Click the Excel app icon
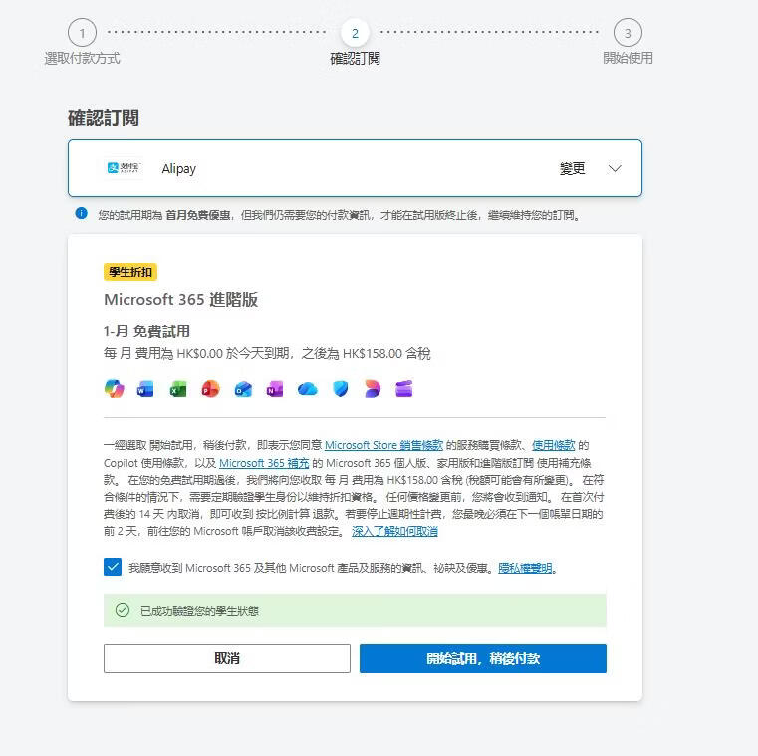Viewport: 758px width, 756px height. 178,389
